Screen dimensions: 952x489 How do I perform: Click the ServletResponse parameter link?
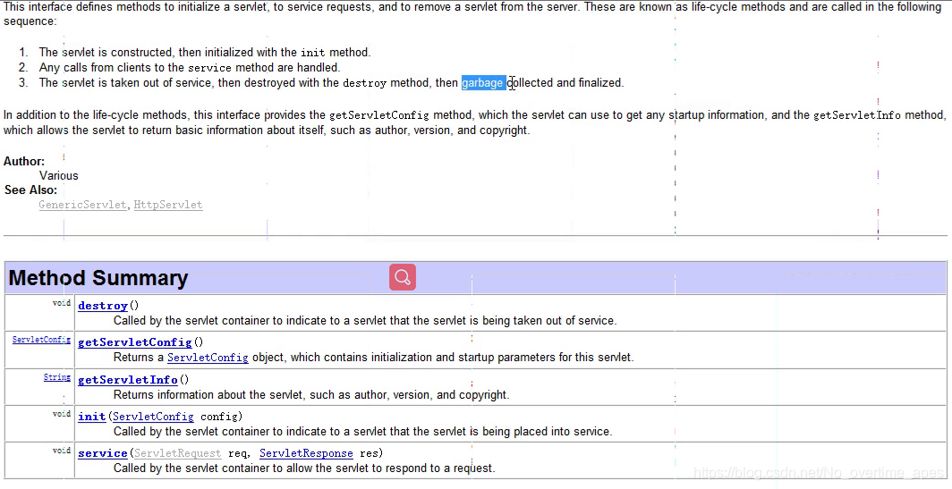(306, 454)
